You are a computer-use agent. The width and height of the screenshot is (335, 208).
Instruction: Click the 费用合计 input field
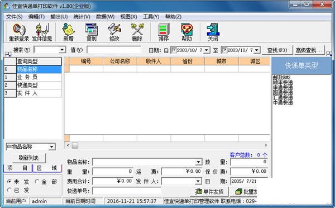(x=113, y=181)
